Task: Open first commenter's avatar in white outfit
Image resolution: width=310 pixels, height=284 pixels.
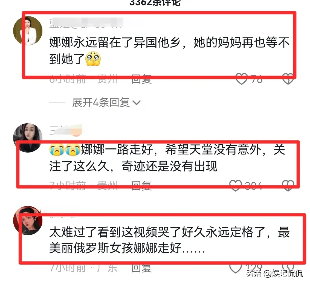Action: click(x=28, y=31)
